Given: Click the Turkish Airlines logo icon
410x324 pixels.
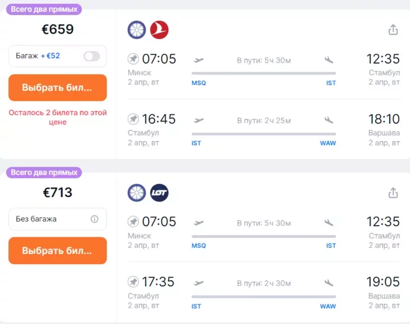Looking at the screenshot, I should coord(160,30).
